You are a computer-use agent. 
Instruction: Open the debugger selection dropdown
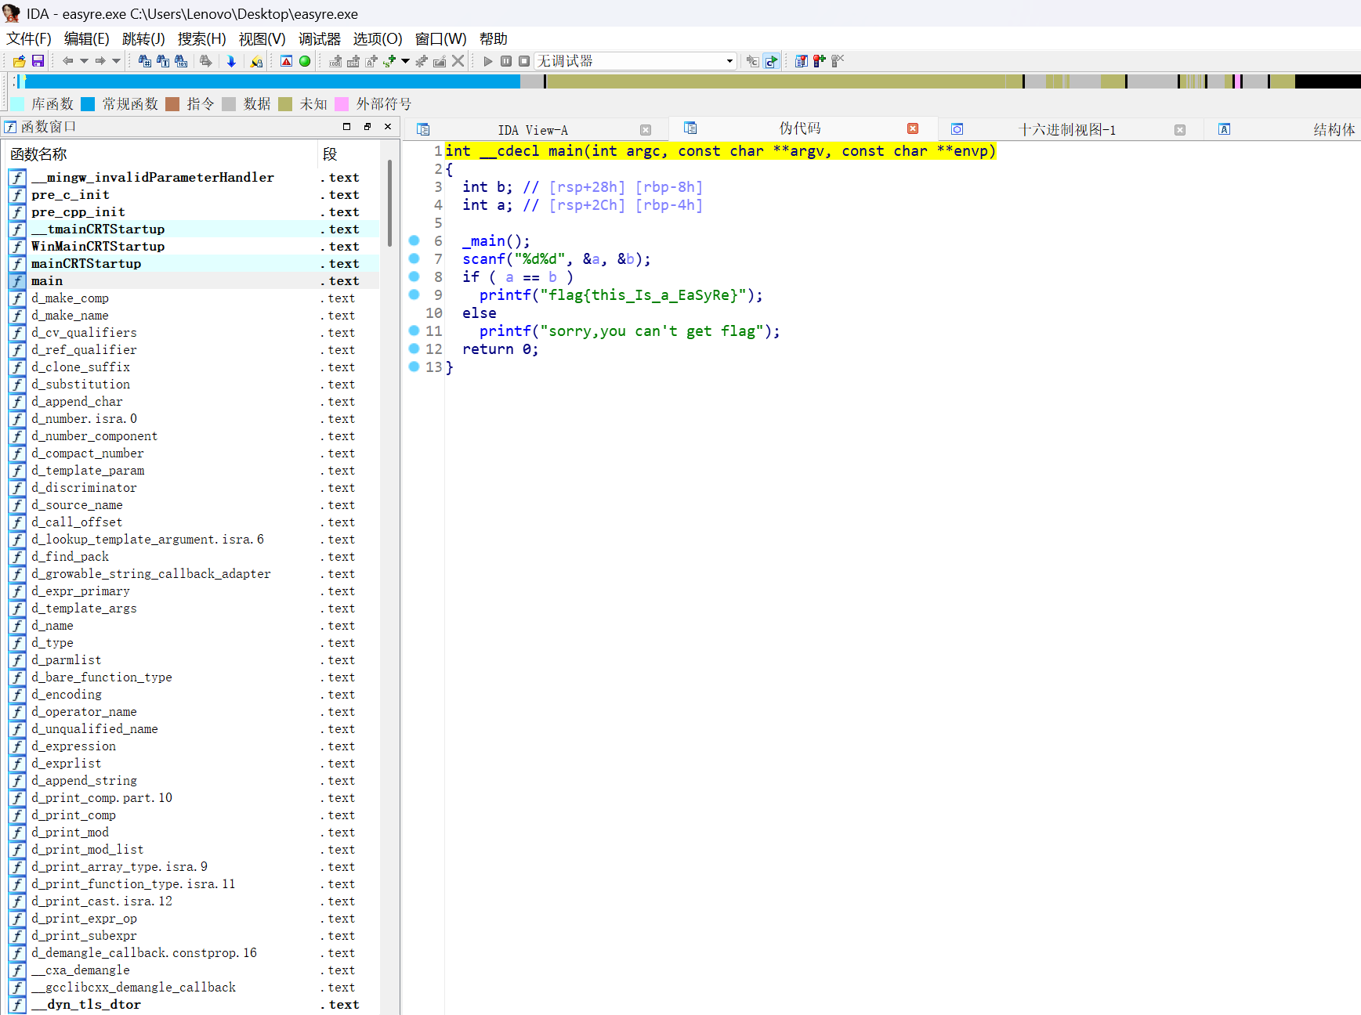[729, 61]
